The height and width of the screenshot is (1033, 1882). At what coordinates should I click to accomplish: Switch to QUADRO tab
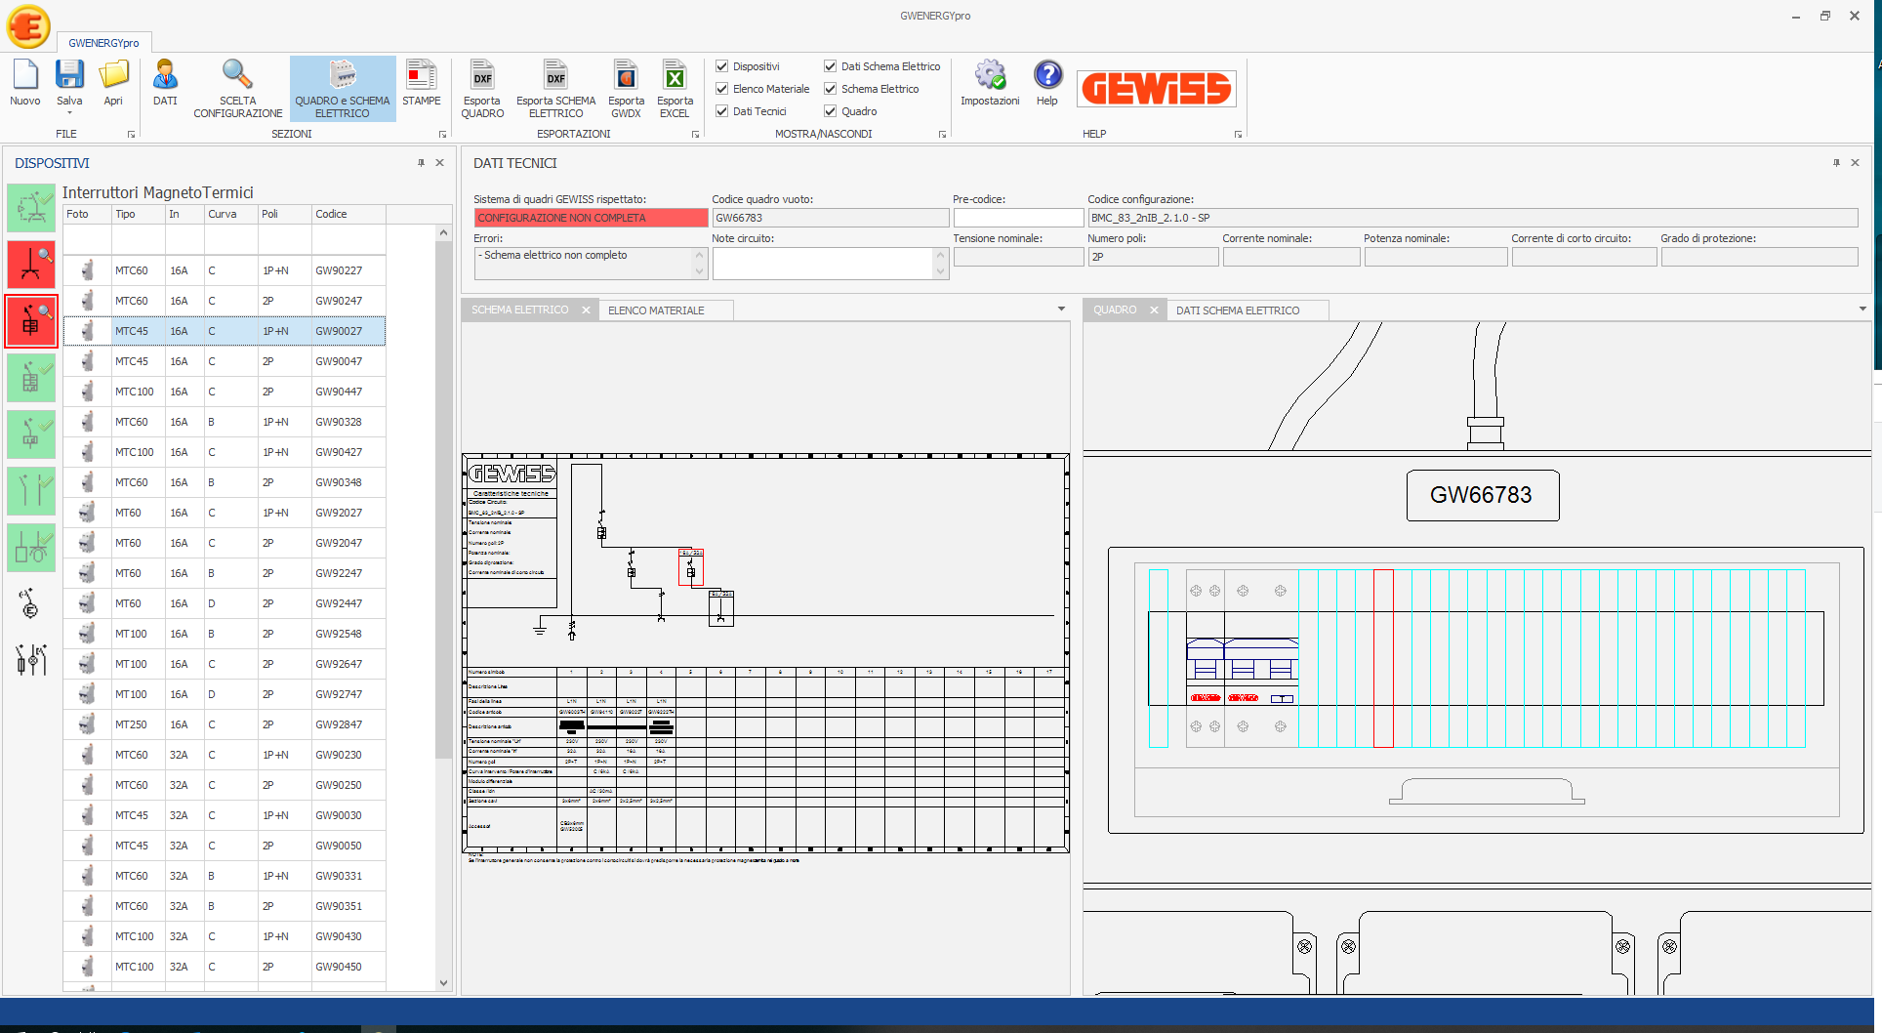pyautogui.click(x=1115, y=310)
